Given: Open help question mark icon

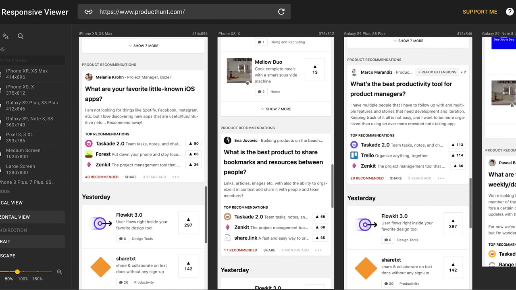Looking at the screenshot, I should 510,12.
